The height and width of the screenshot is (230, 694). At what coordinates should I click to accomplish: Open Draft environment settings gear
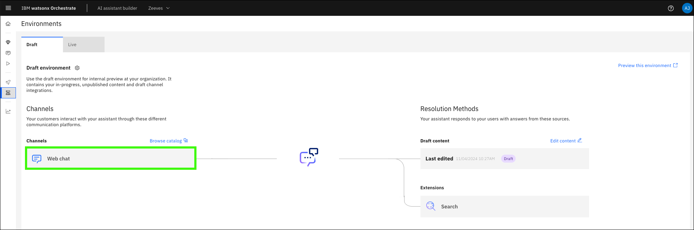(x=77, y=68)
